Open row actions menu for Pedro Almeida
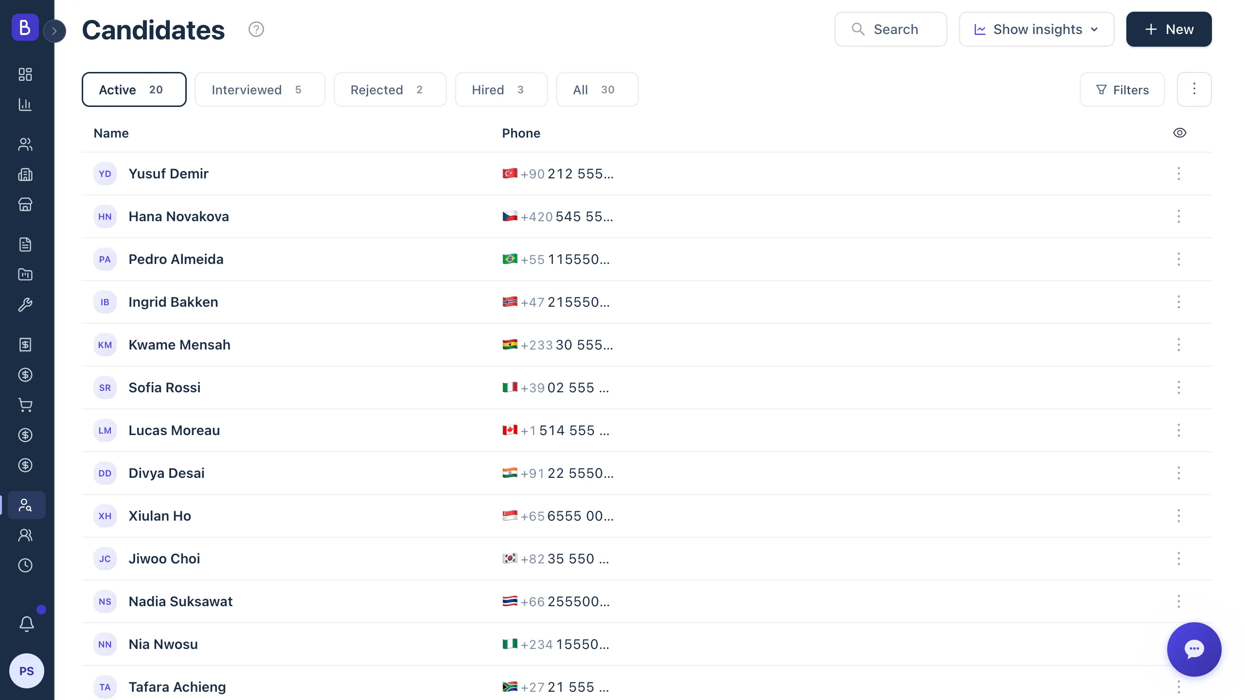Viewport: 1245px width, 700px height. (1179, 259)
